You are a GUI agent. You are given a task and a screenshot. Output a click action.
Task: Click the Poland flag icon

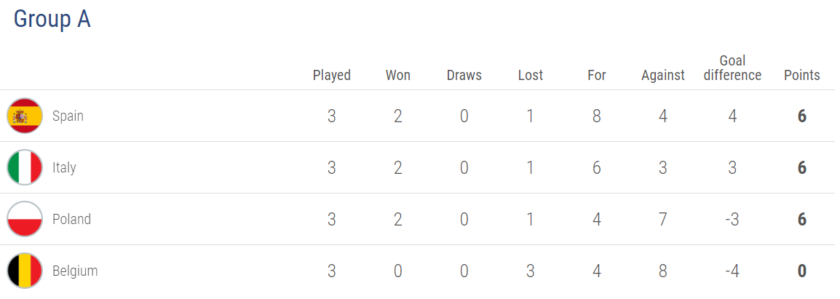pos(25,219)
